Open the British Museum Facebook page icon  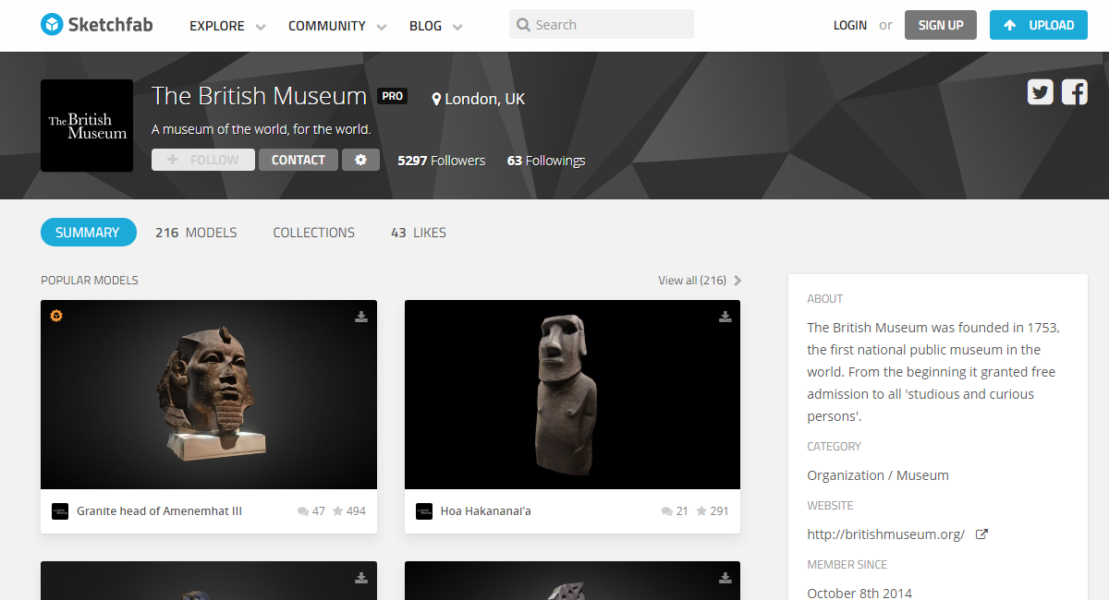pos(1074,91)
